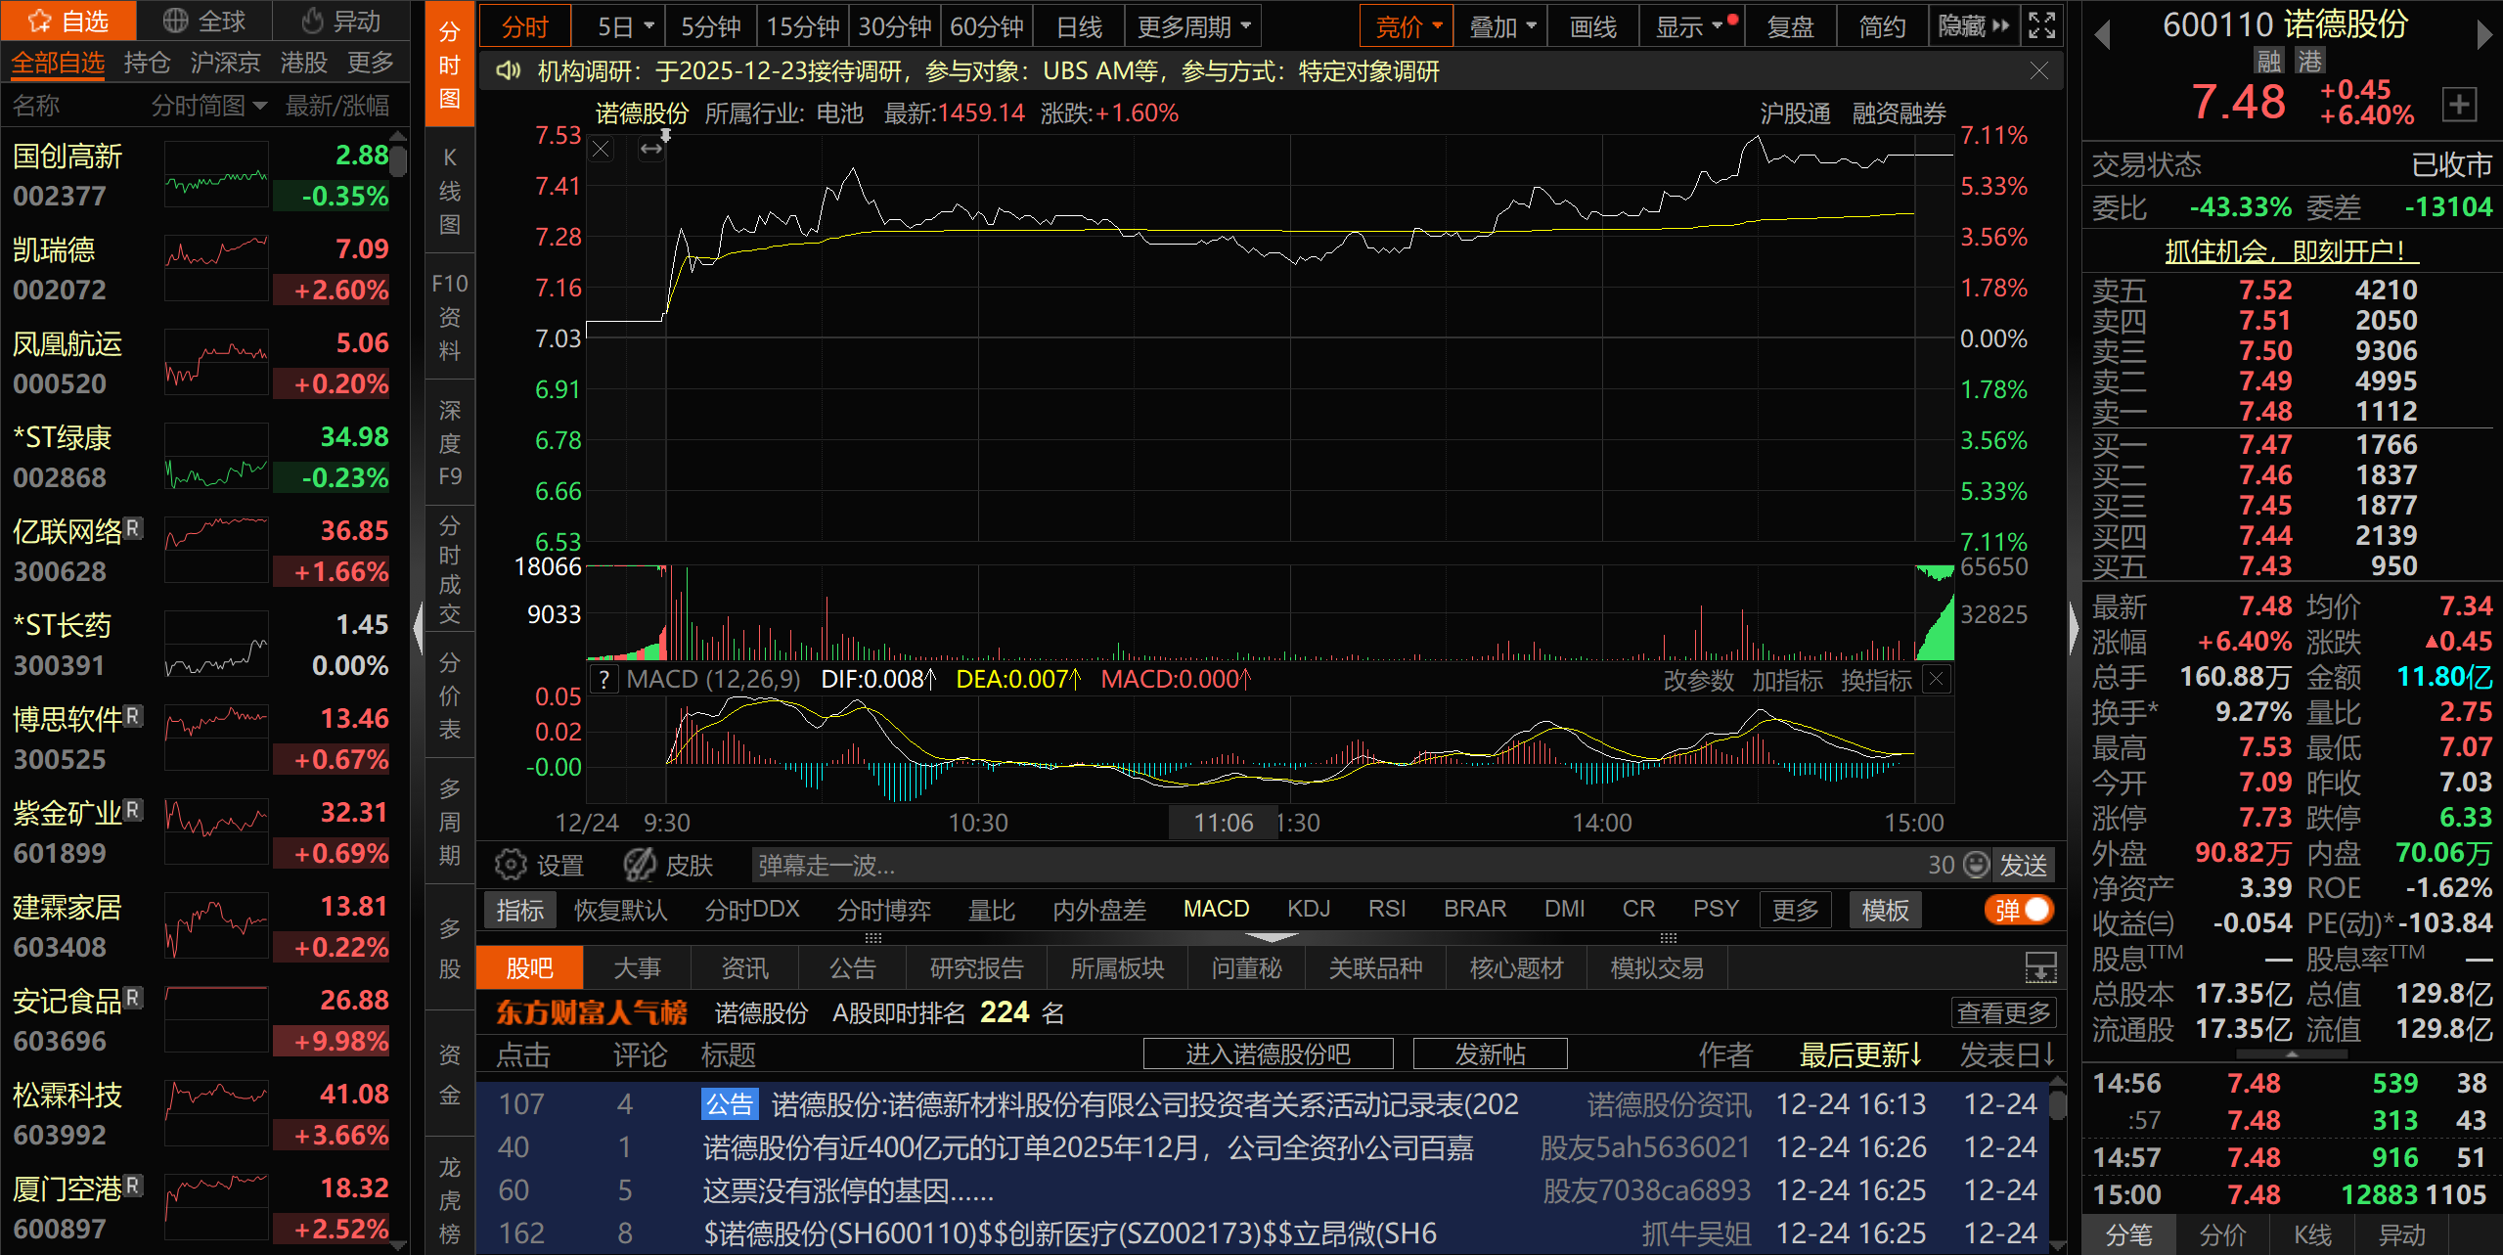Open the 更多周期 dropdown

[1193, 26]
